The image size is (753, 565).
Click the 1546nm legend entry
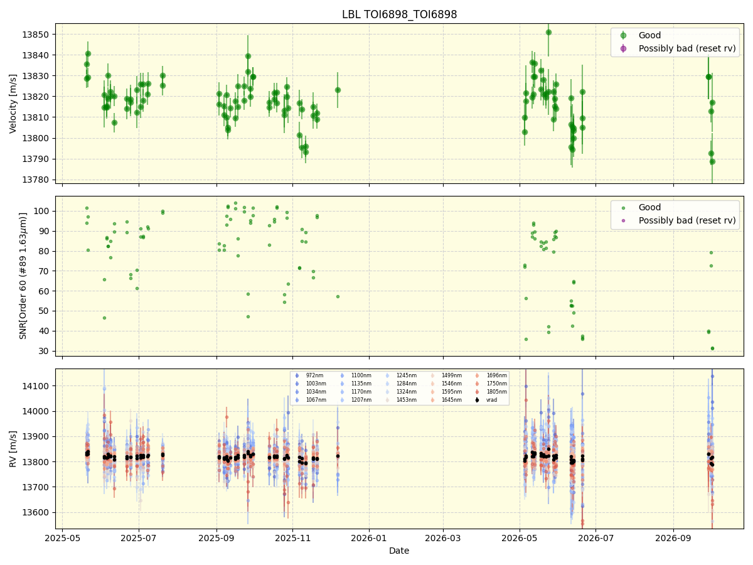tap(452, 384)
